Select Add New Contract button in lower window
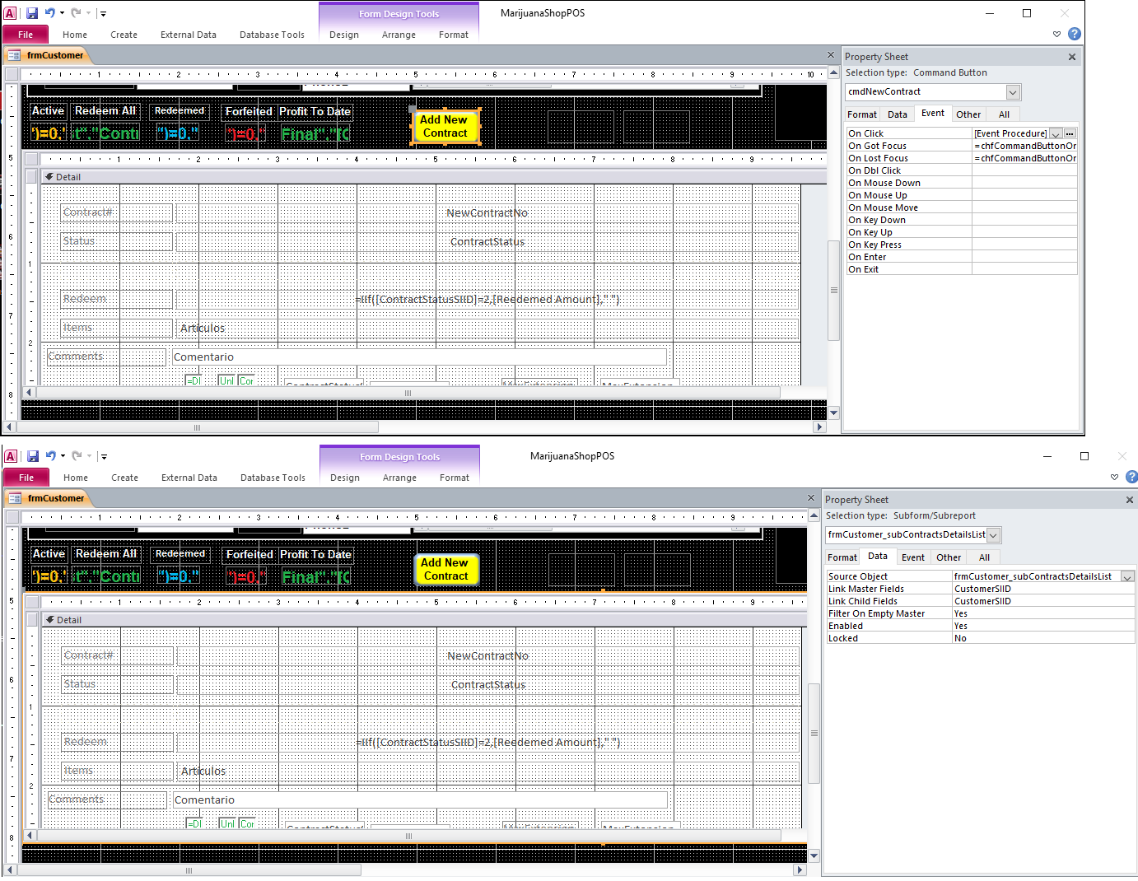The width and height of the screenshot is (1138, 881). pos(445,570)
